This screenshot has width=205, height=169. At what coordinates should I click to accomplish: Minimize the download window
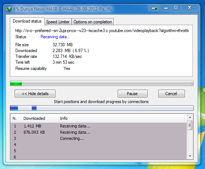click(x=166, y=8)
